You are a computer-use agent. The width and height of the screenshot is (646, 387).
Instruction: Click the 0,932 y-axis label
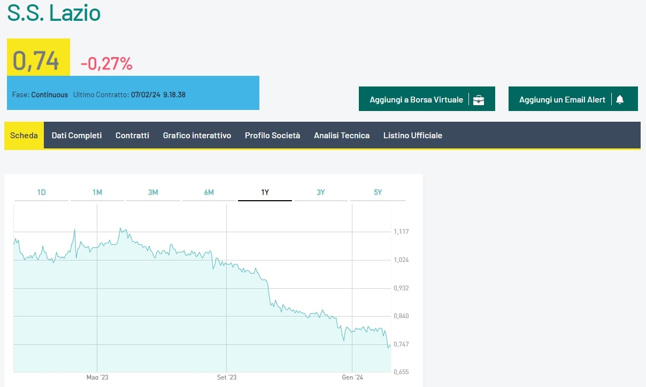pyautogui.click(x=401, y=288)
